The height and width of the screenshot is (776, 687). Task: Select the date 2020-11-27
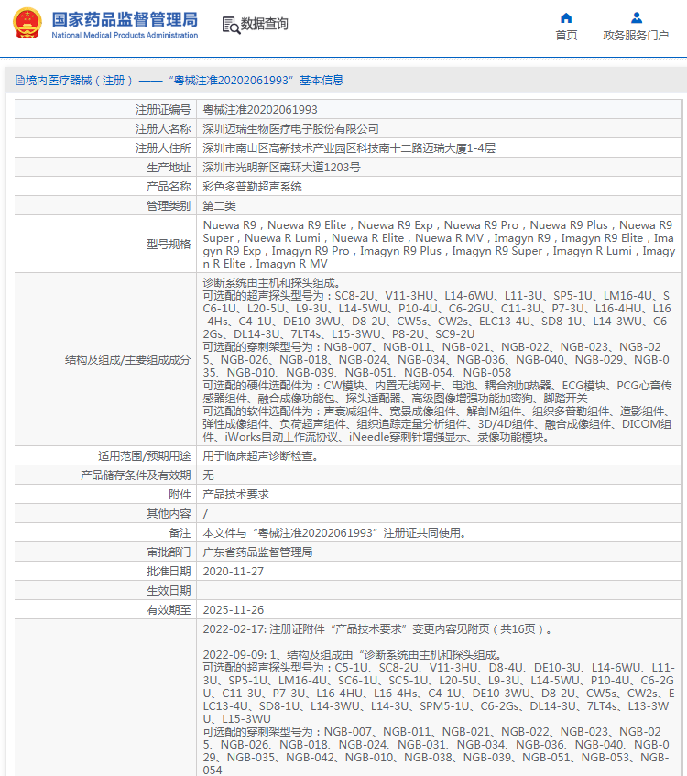click(234, 572)
